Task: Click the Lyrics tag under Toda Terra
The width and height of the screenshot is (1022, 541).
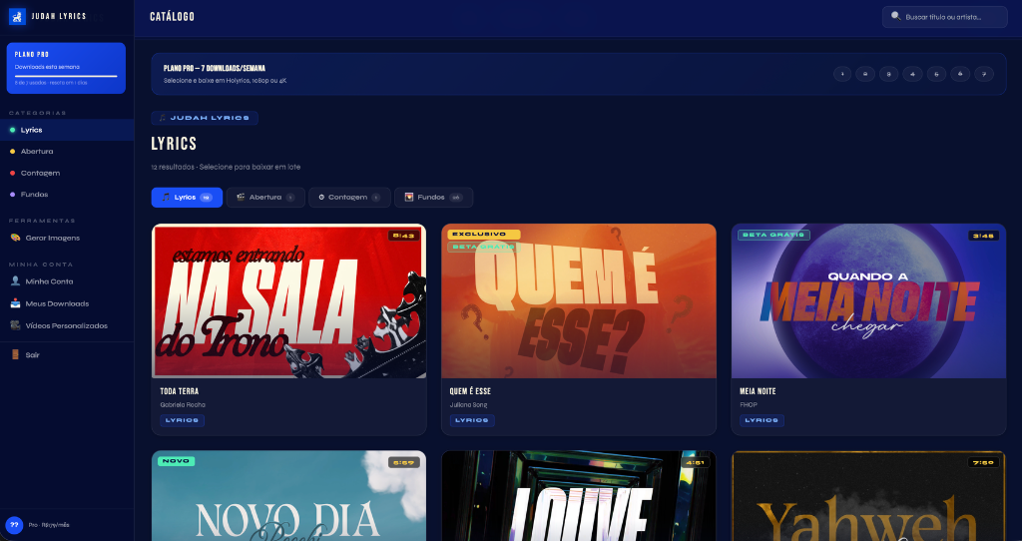Action: click(182, 420)
